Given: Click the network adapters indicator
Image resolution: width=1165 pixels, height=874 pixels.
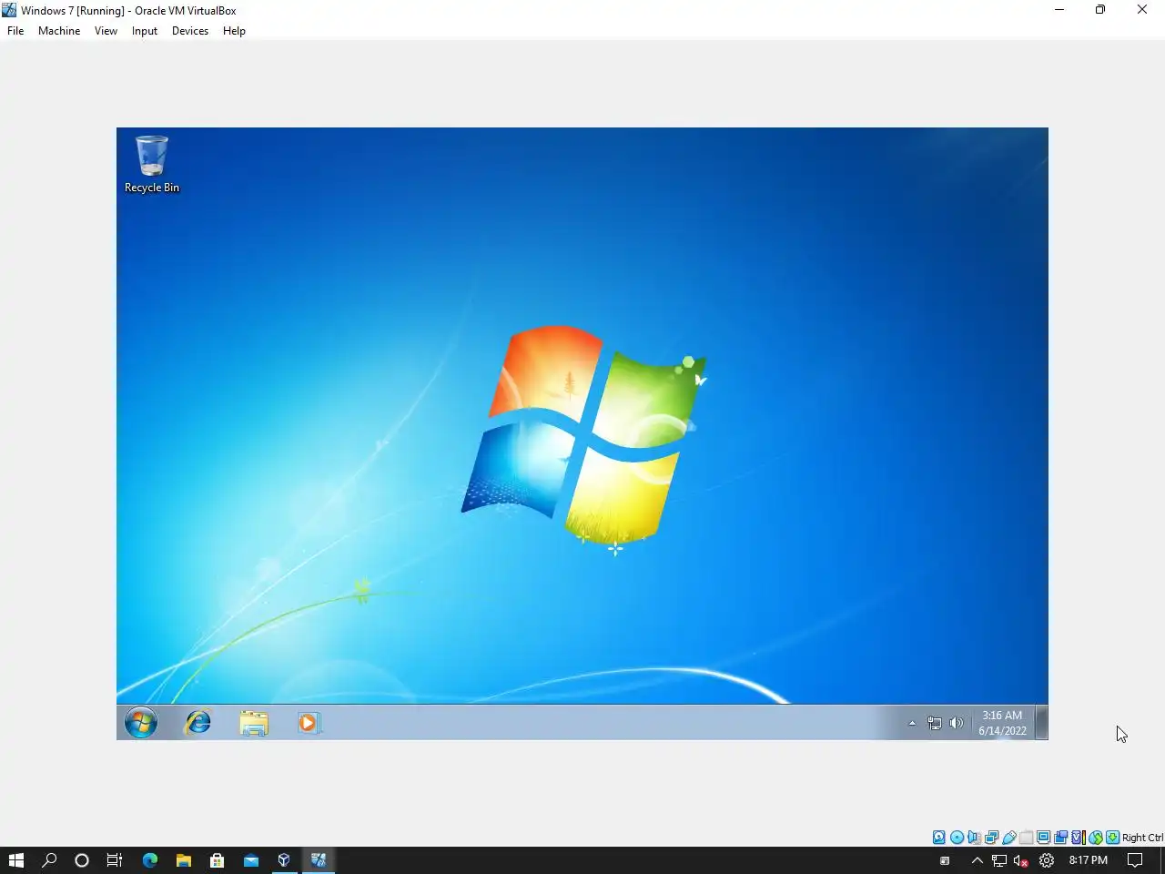Looking at the screenshot, I should click(x=991, y=838).
